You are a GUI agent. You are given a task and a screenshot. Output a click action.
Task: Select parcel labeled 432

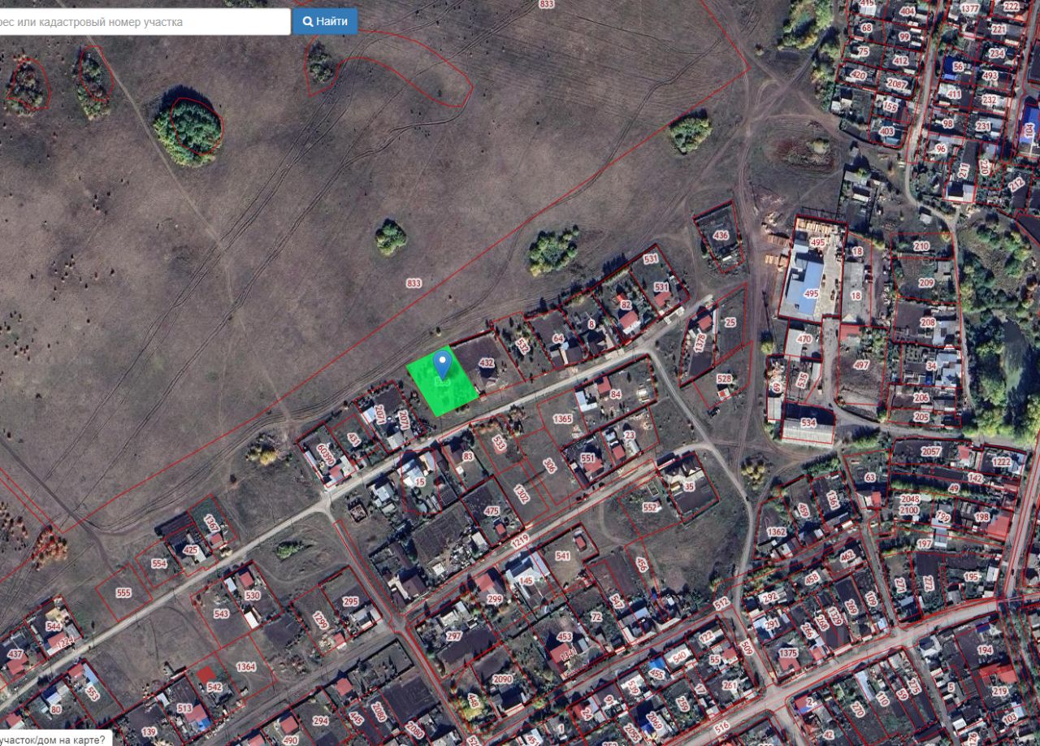(487, 362)
